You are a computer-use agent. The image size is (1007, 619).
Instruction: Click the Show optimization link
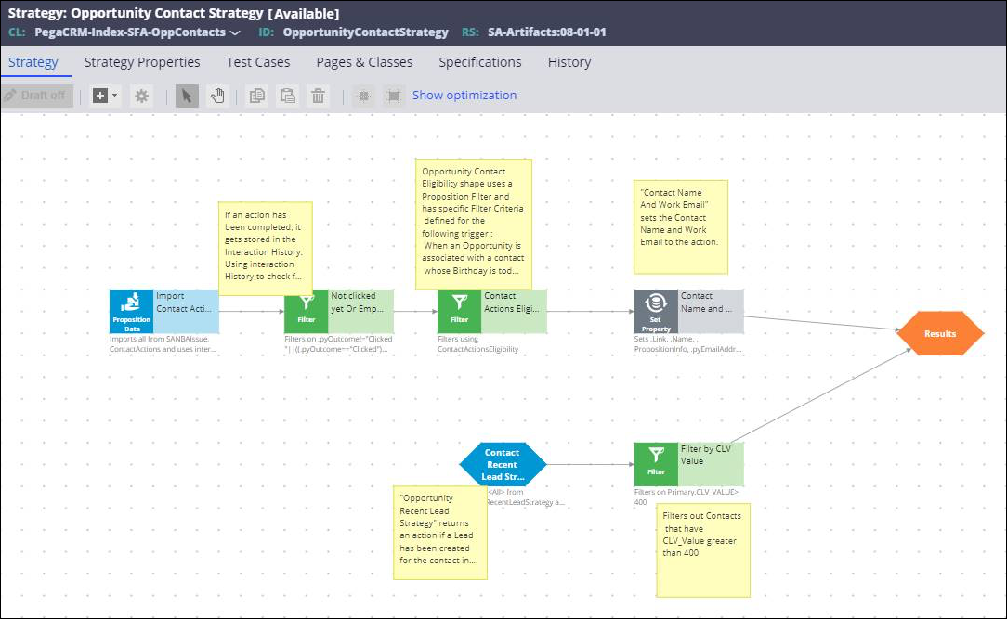tap(464, 96)
